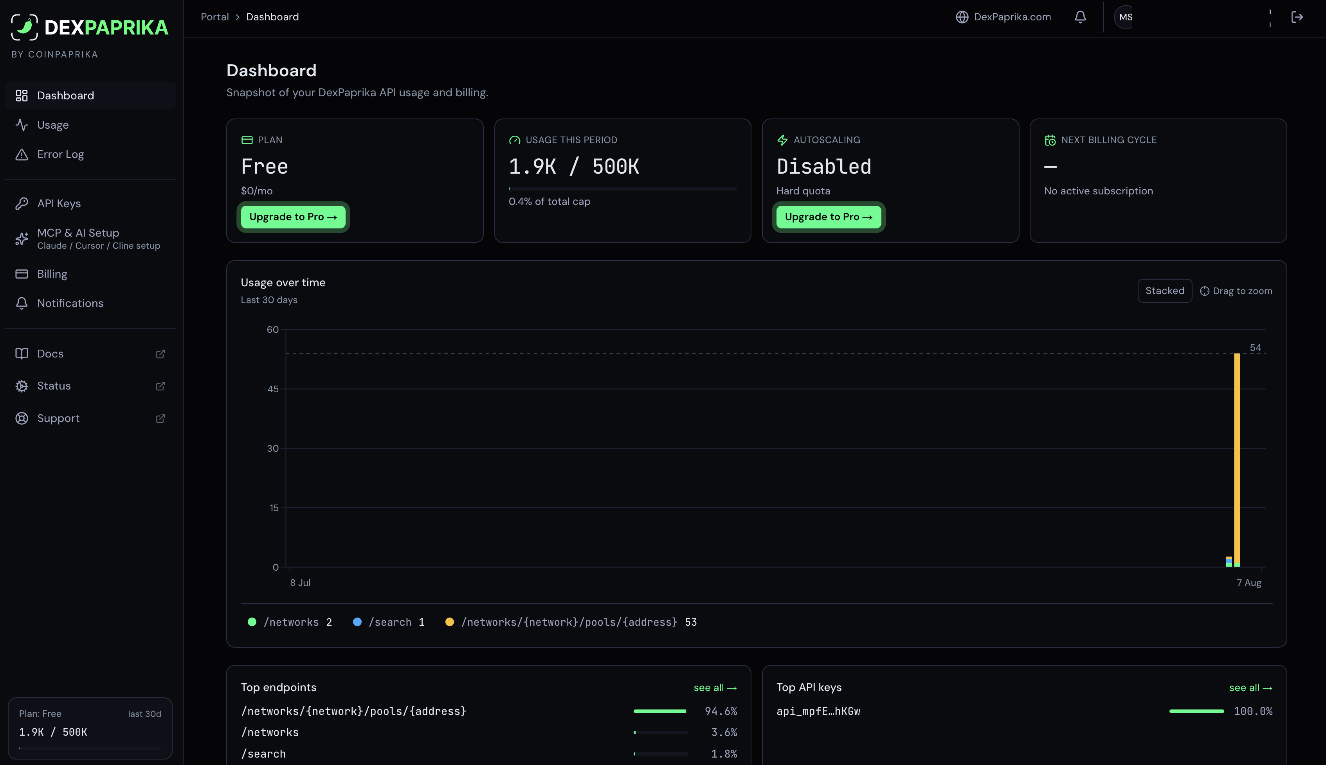Toggle the Stacked chart mode
The image size is (1326, 765).
pos(1165,291)
